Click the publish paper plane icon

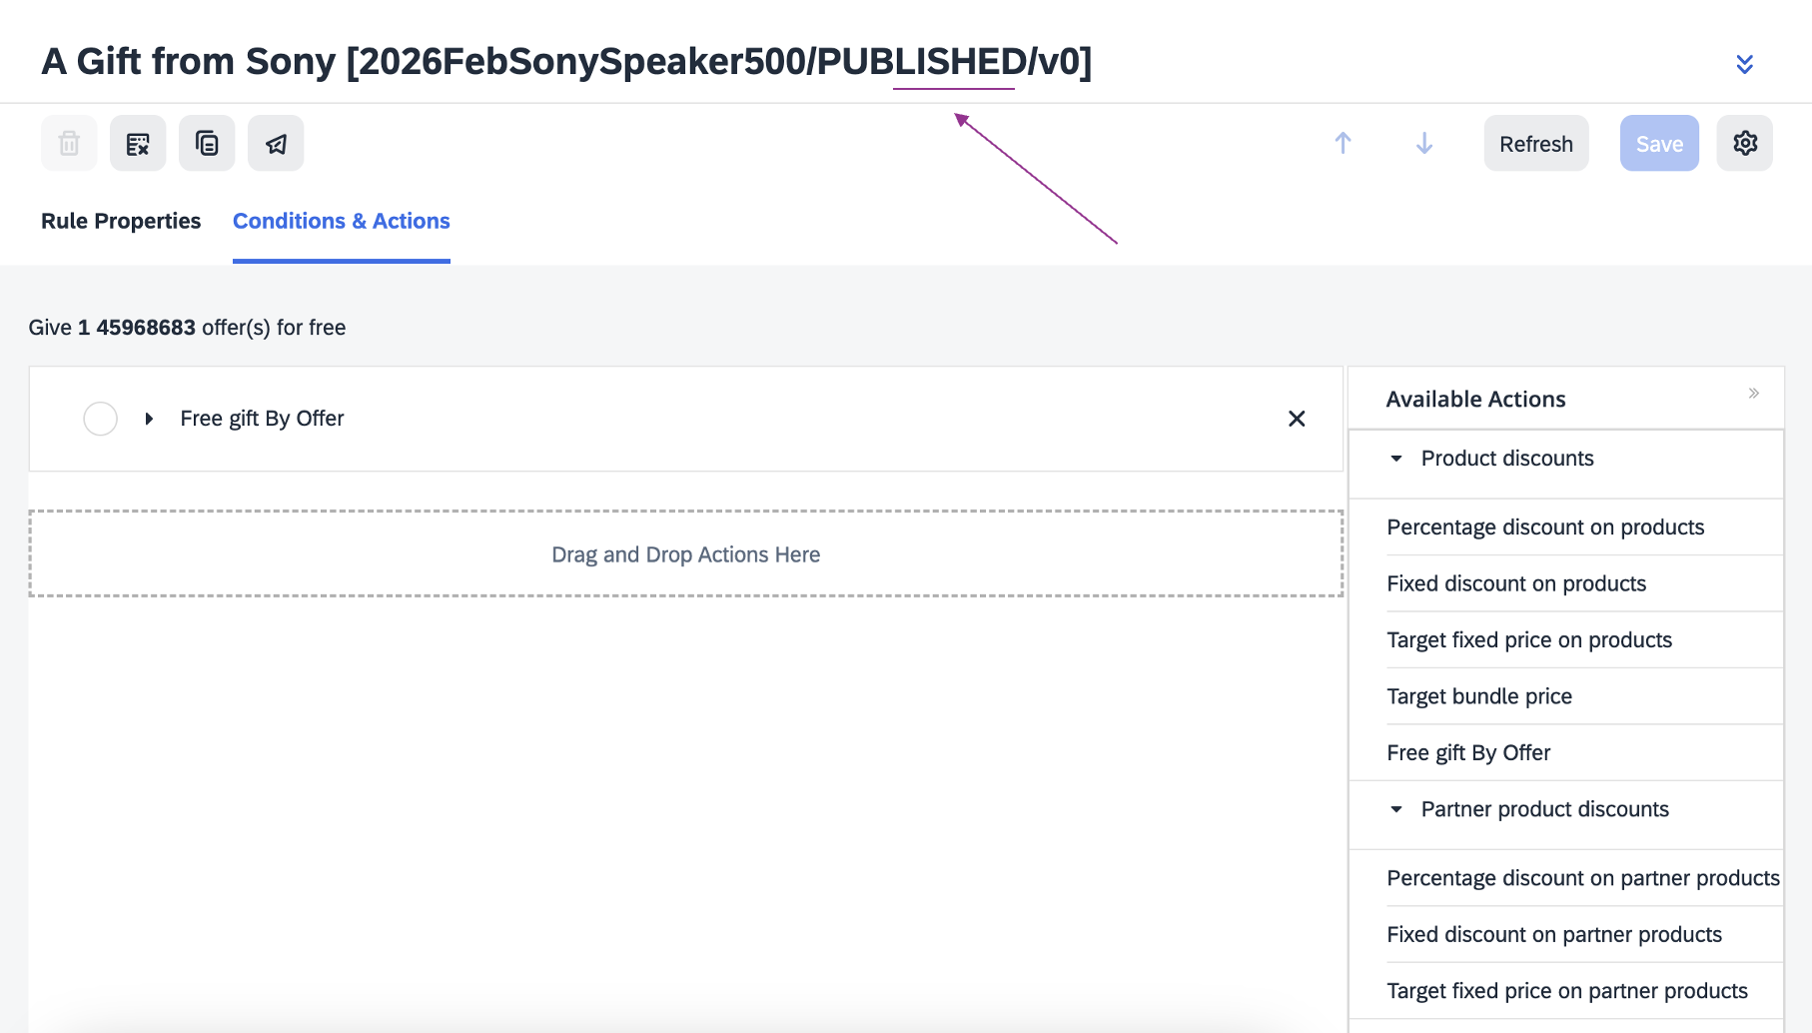point(276,144)
